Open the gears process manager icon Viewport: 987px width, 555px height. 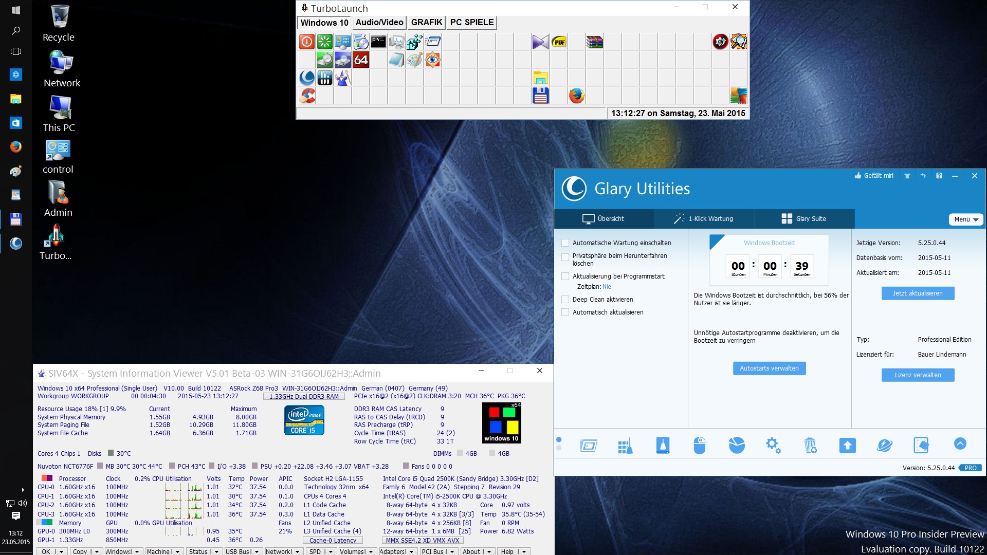(773, 446)
